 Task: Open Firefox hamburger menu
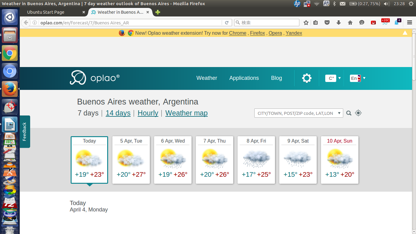[x=410, y=23]
